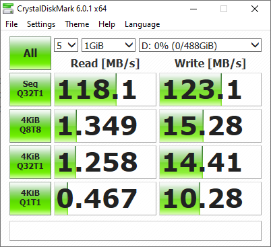Open the File menu

coord(11,24)
